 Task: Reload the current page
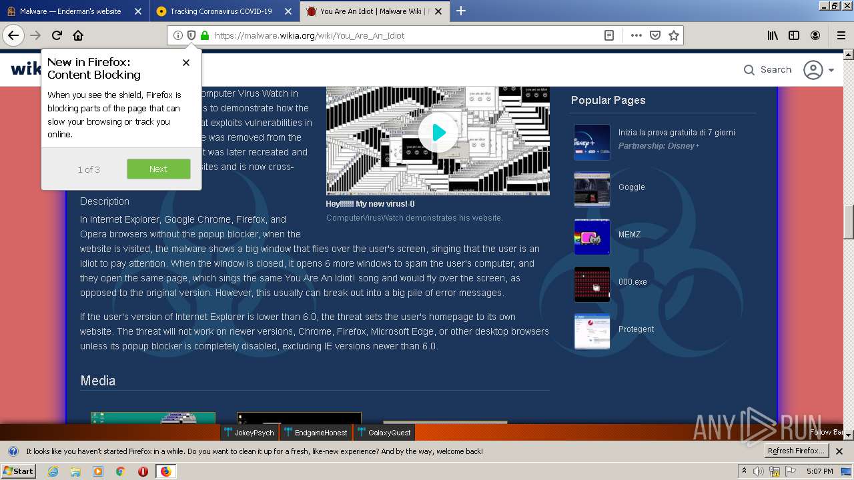(57, 35)
